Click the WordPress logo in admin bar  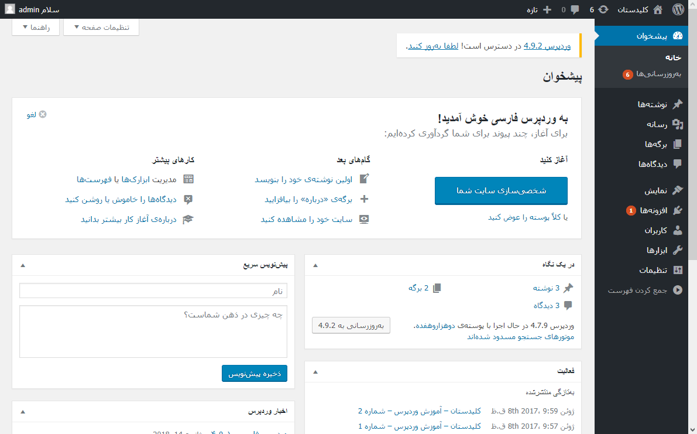pos(678,9)
